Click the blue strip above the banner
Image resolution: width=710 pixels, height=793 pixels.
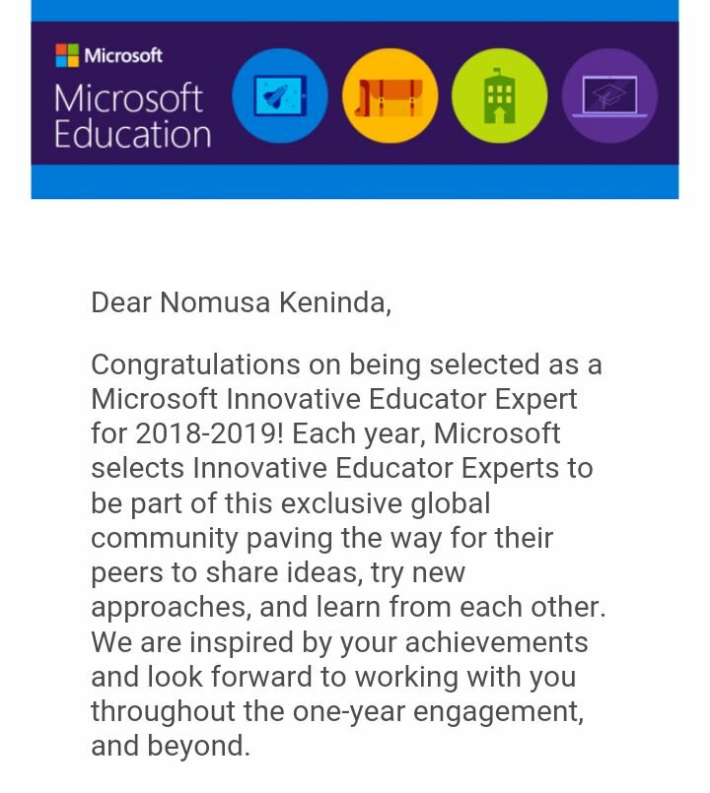[354, 11]
